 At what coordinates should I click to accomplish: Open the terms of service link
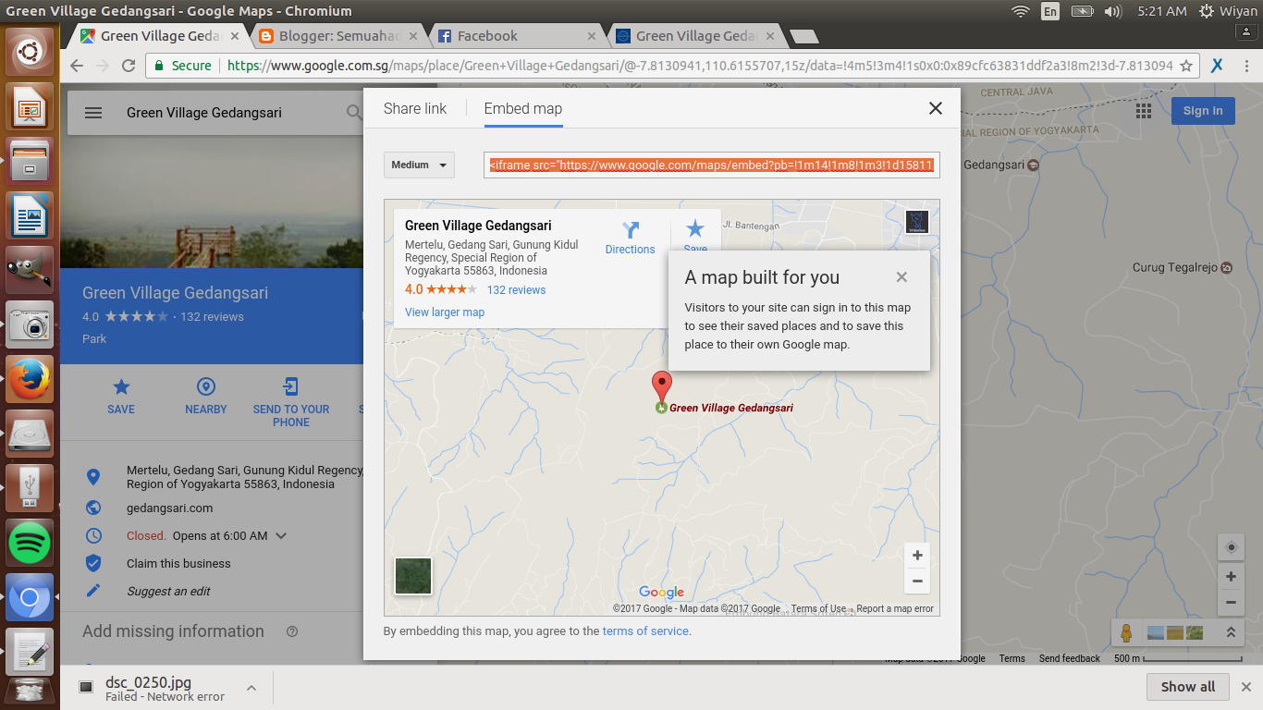(x=645, y=631)
